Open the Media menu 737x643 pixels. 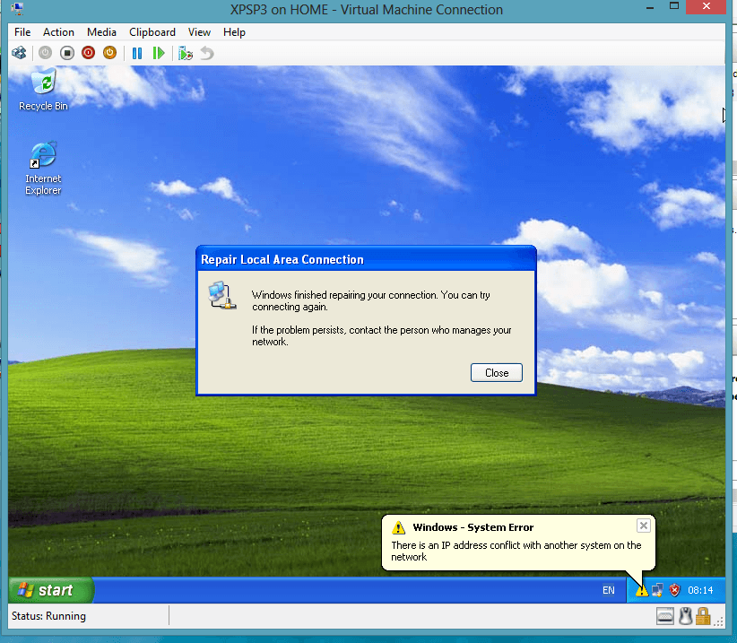[101, 32]
